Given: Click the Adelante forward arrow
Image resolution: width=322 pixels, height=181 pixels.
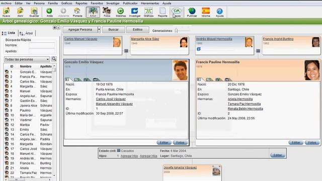Looking at the screenshot, I should 63,12.
